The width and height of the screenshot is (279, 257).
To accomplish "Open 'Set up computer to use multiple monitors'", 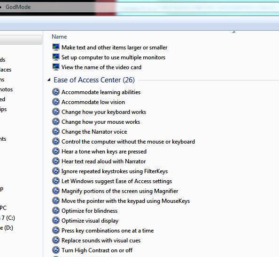I will point(113,57).
